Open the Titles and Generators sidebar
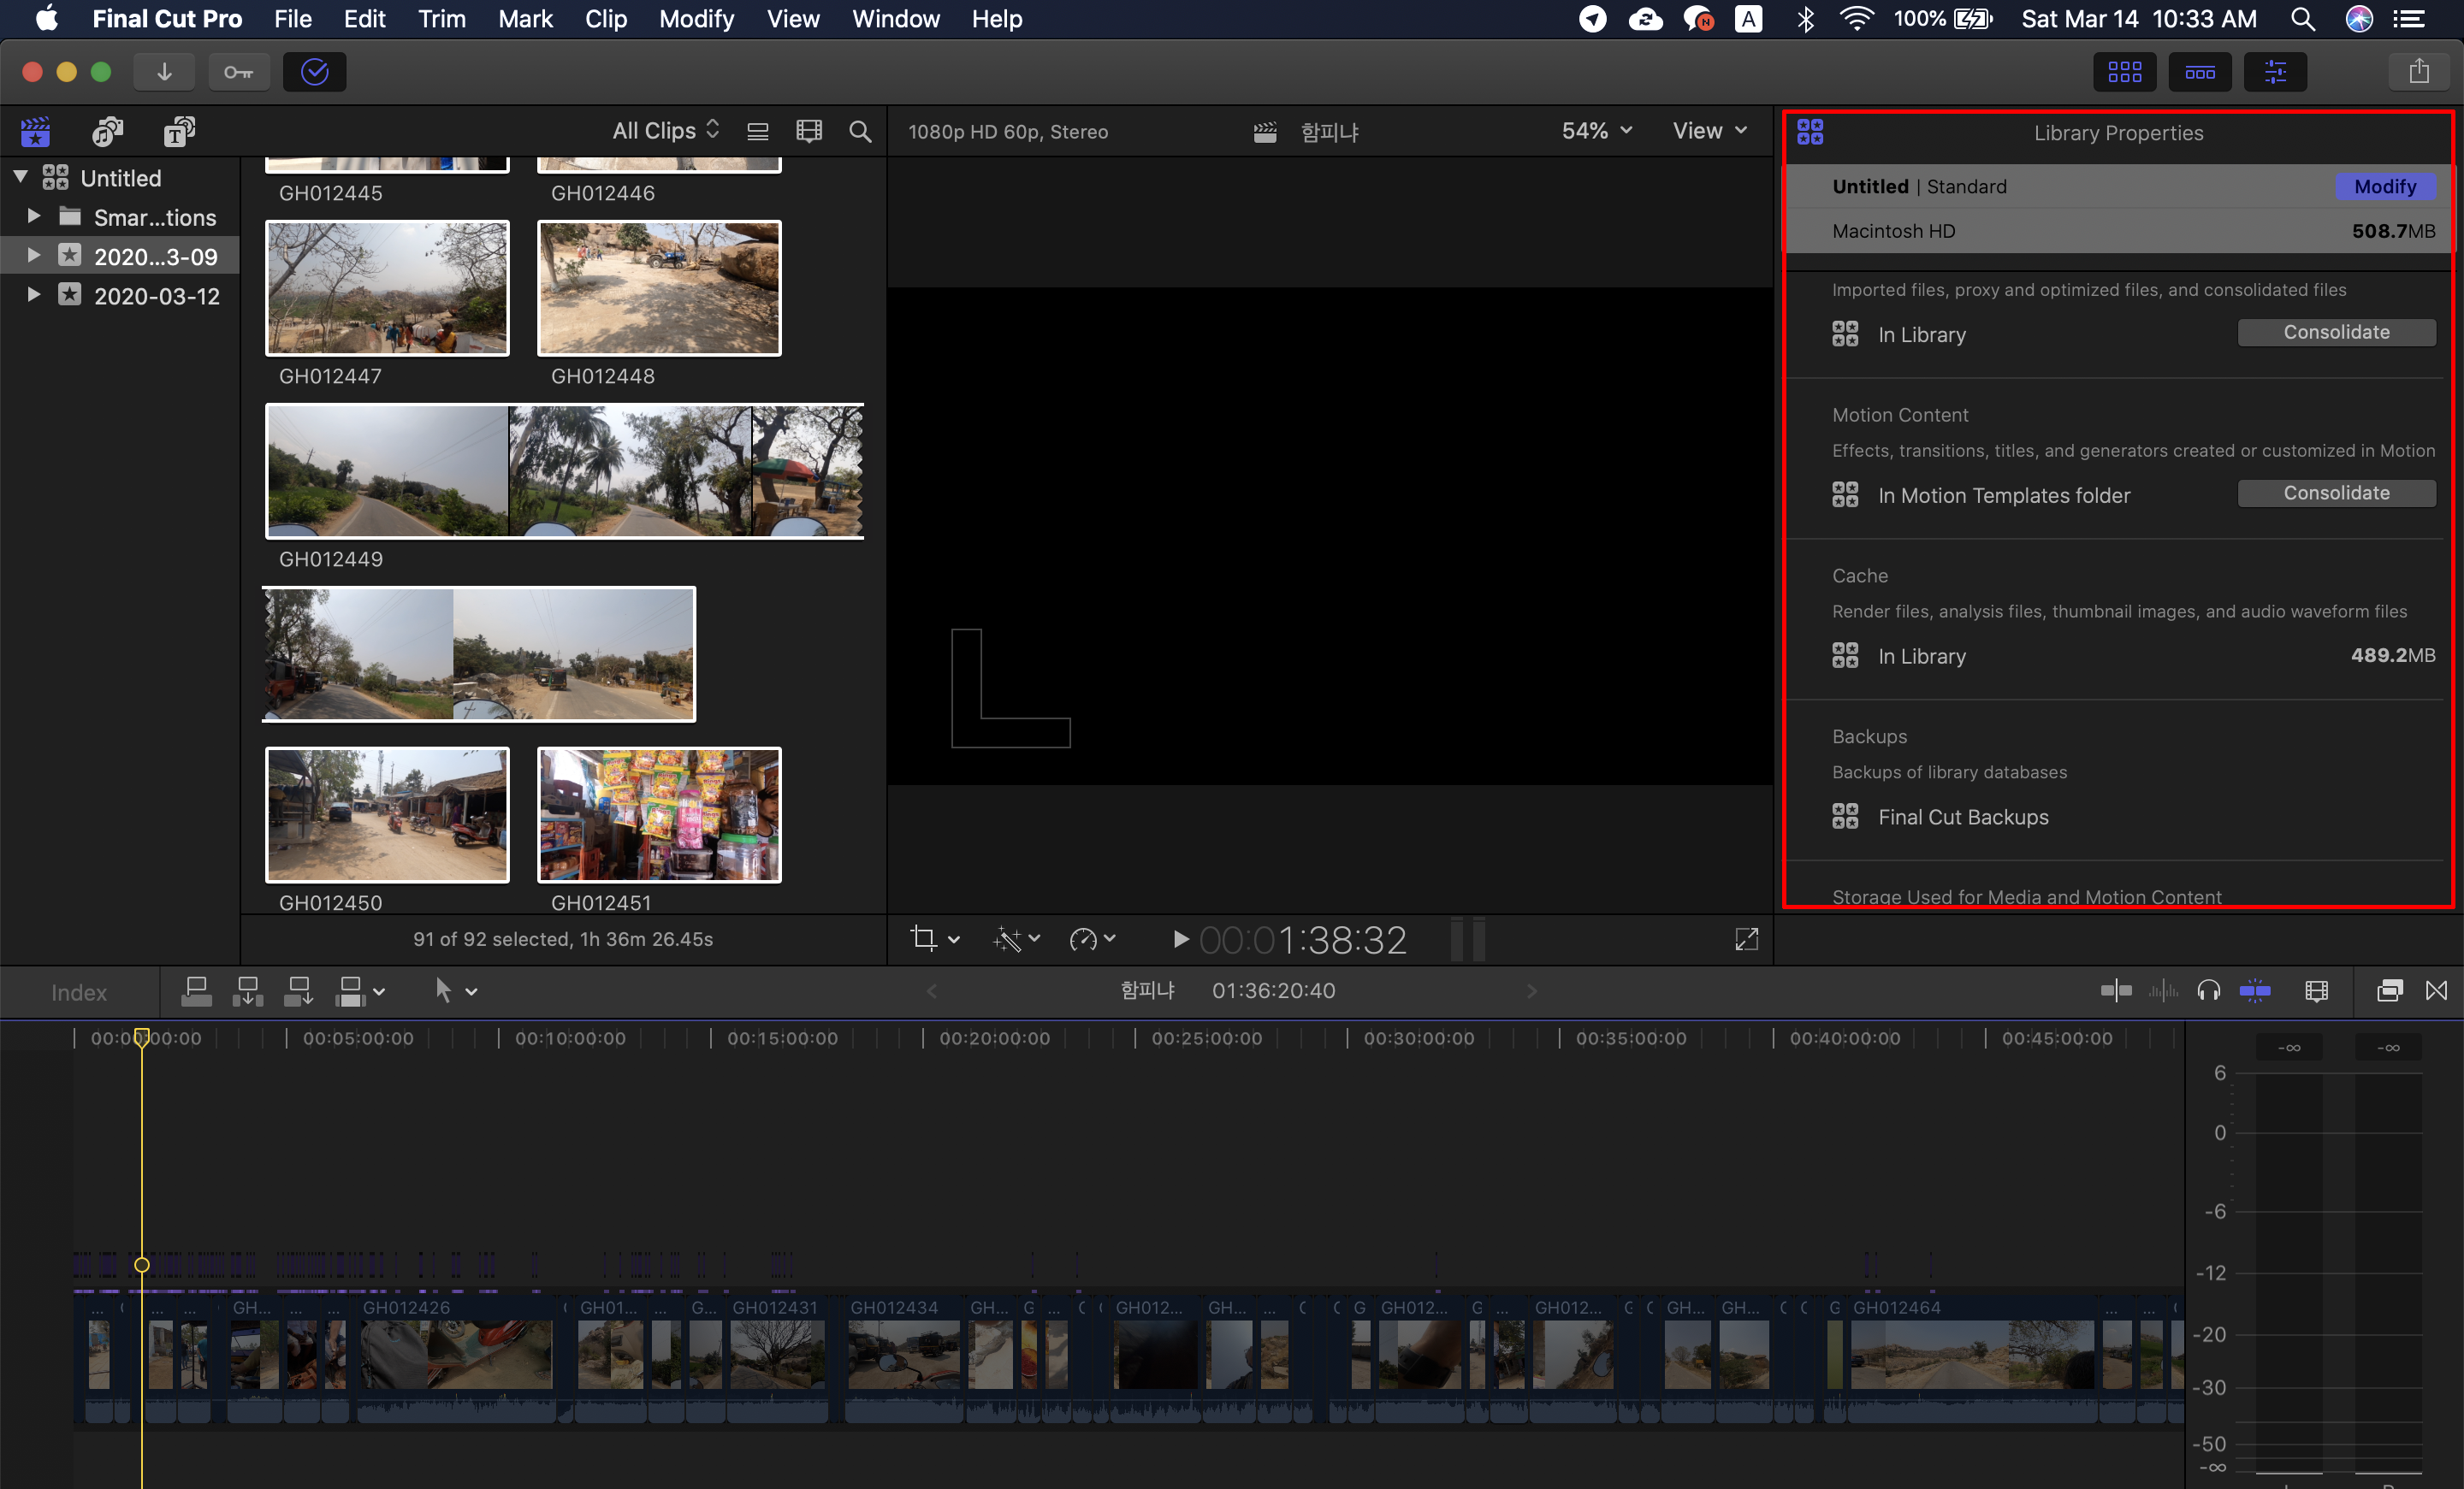 (179, 131)
